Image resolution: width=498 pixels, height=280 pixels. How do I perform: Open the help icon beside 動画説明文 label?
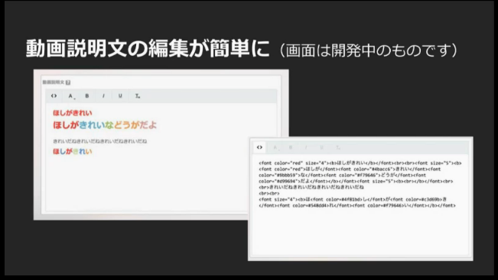pyautogui.click(x=68, y=82)
